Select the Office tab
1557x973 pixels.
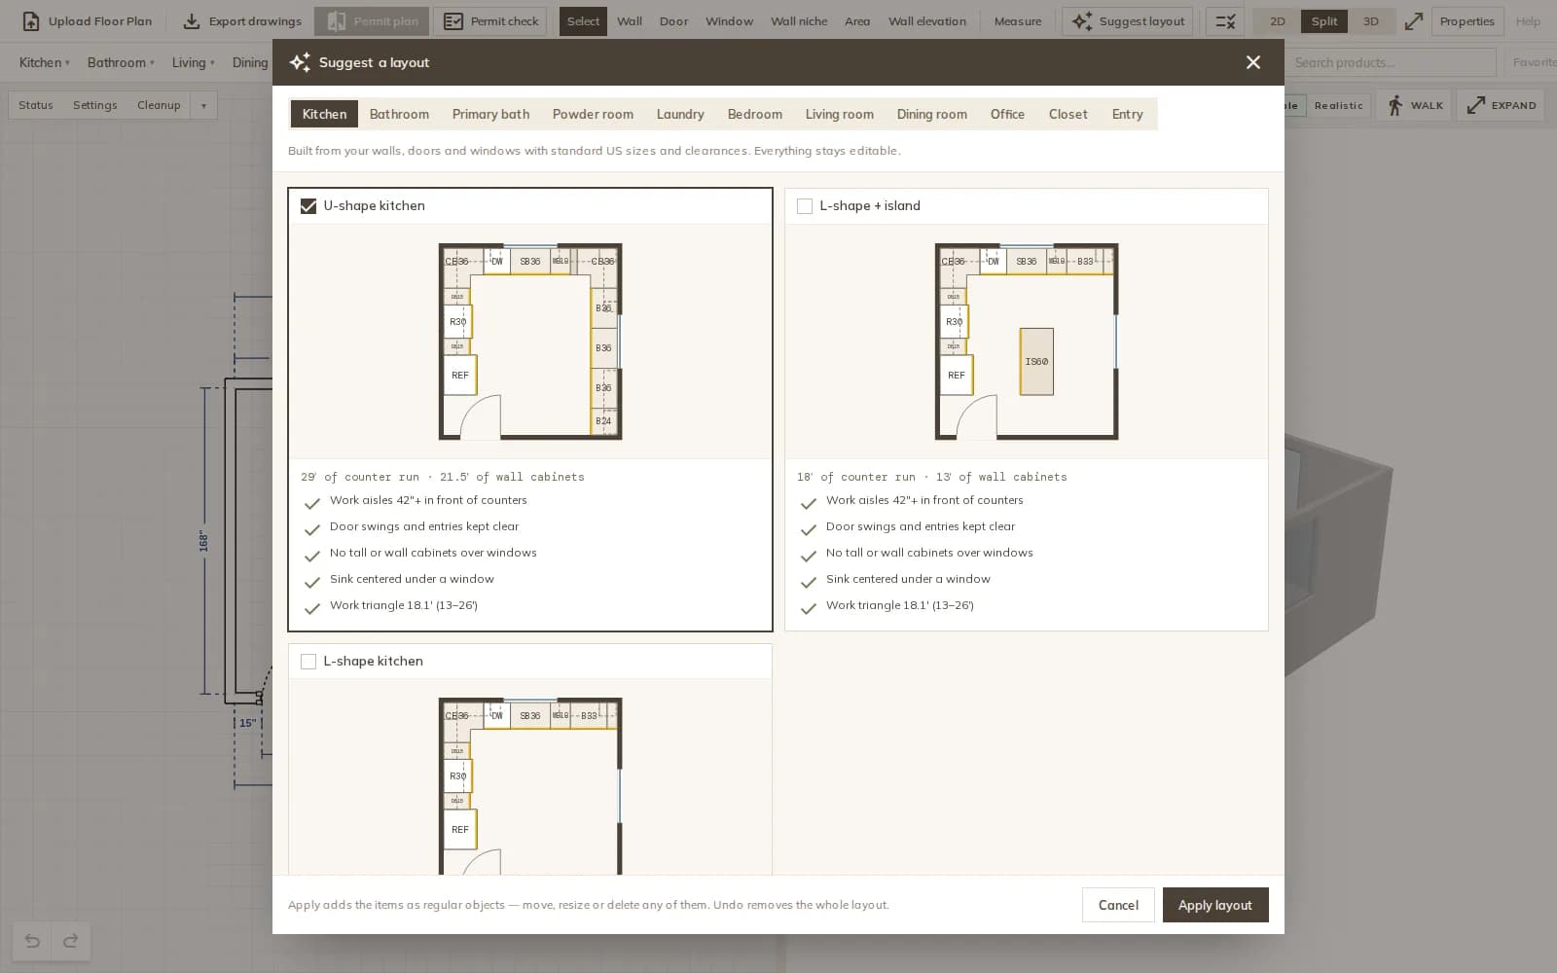point(1007,114)
